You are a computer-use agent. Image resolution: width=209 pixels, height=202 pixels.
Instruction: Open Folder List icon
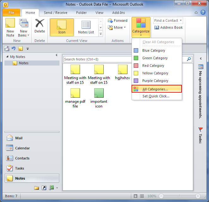(x=37, y=188)
